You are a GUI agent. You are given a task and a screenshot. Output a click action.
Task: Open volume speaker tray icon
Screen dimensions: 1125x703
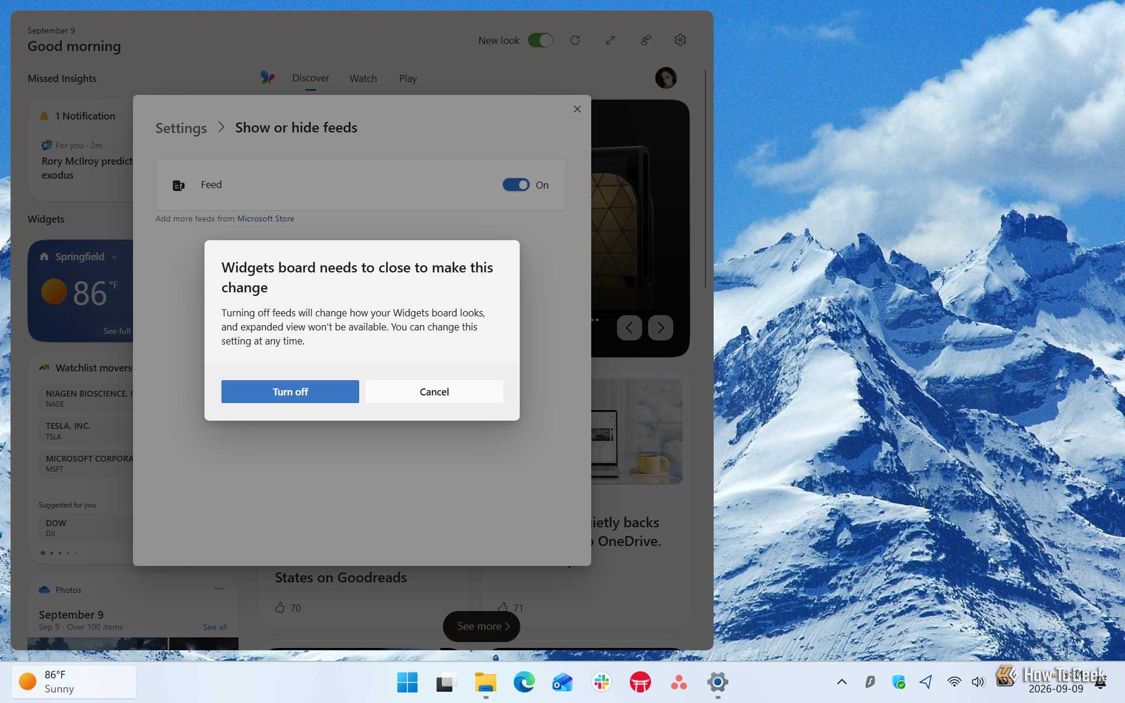[978, 681]
